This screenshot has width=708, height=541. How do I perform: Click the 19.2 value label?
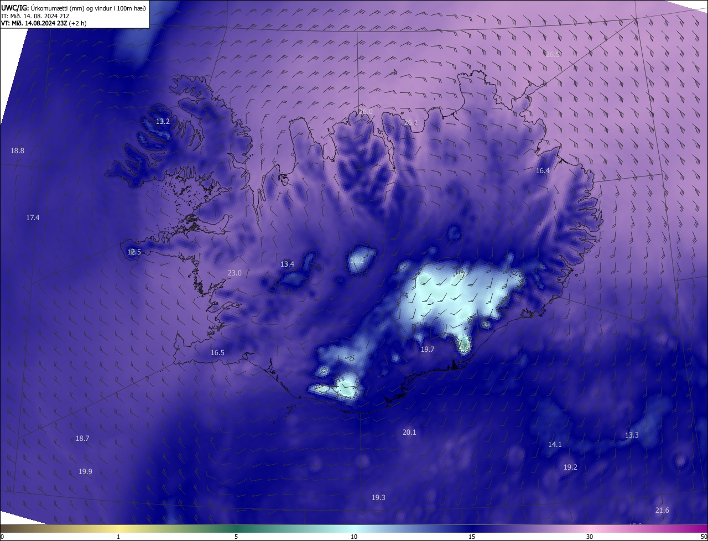570,467
